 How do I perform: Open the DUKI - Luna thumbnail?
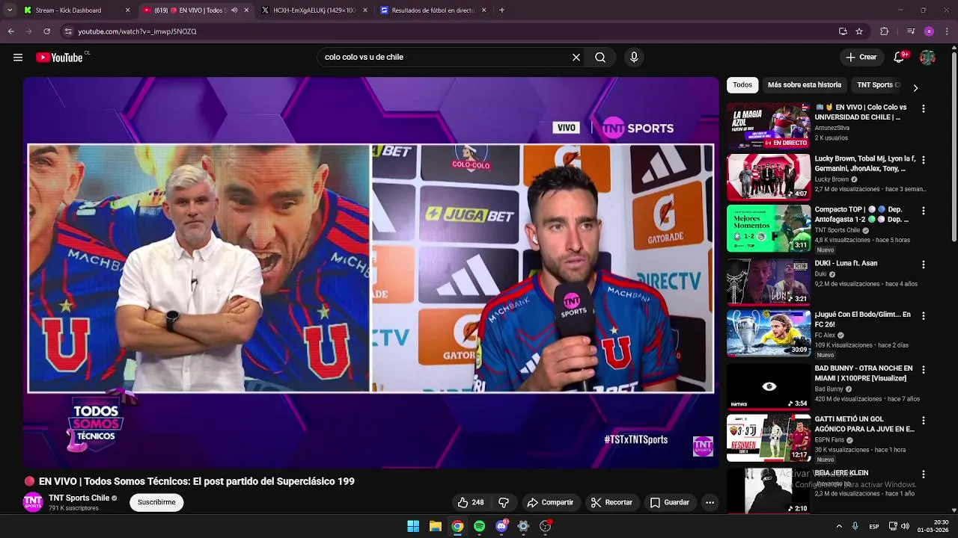(x=769, y=282)
